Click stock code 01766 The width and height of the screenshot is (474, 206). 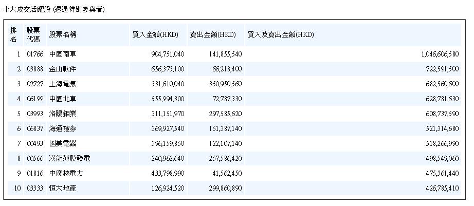[33, 54]
